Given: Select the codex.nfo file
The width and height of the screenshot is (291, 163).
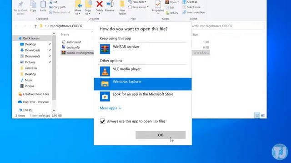Looking at the screenshot, I should [x=73, y=48].
